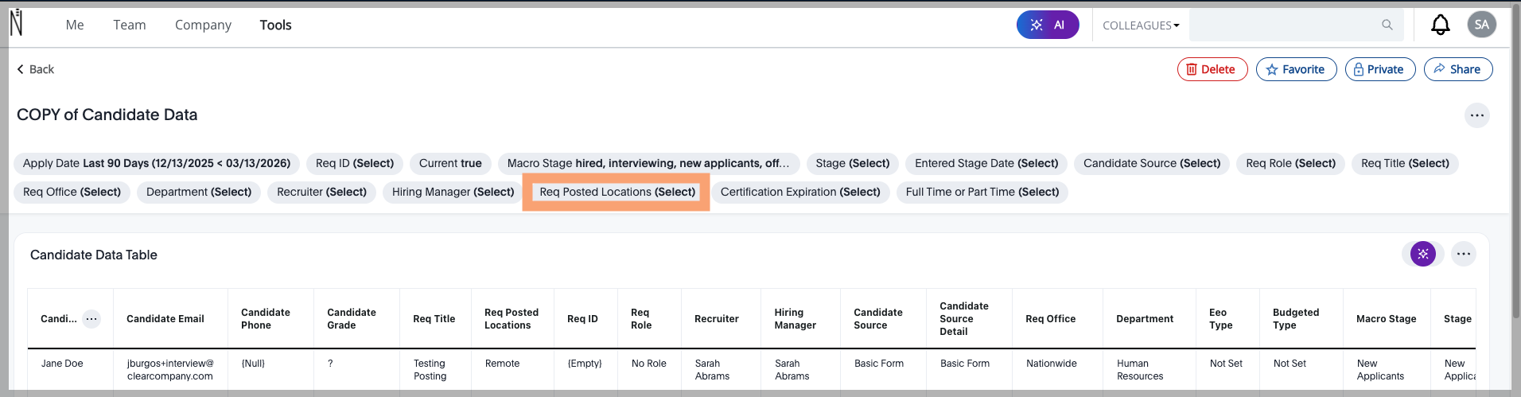1521x397 pixels.
Task: Open the Macro Stage filter
Action: (x=648, y=164)
